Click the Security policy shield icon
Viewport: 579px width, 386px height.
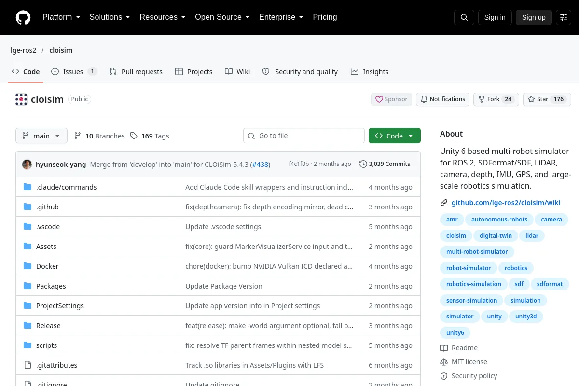click(x=444, y=376)
